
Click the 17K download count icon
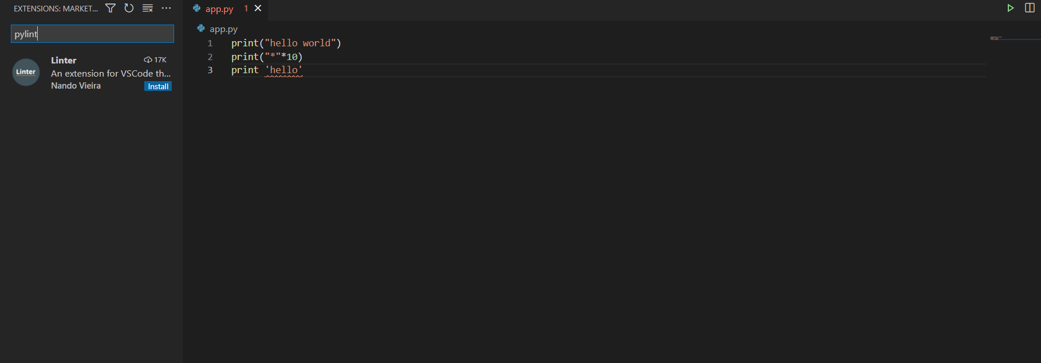(148, 60)
